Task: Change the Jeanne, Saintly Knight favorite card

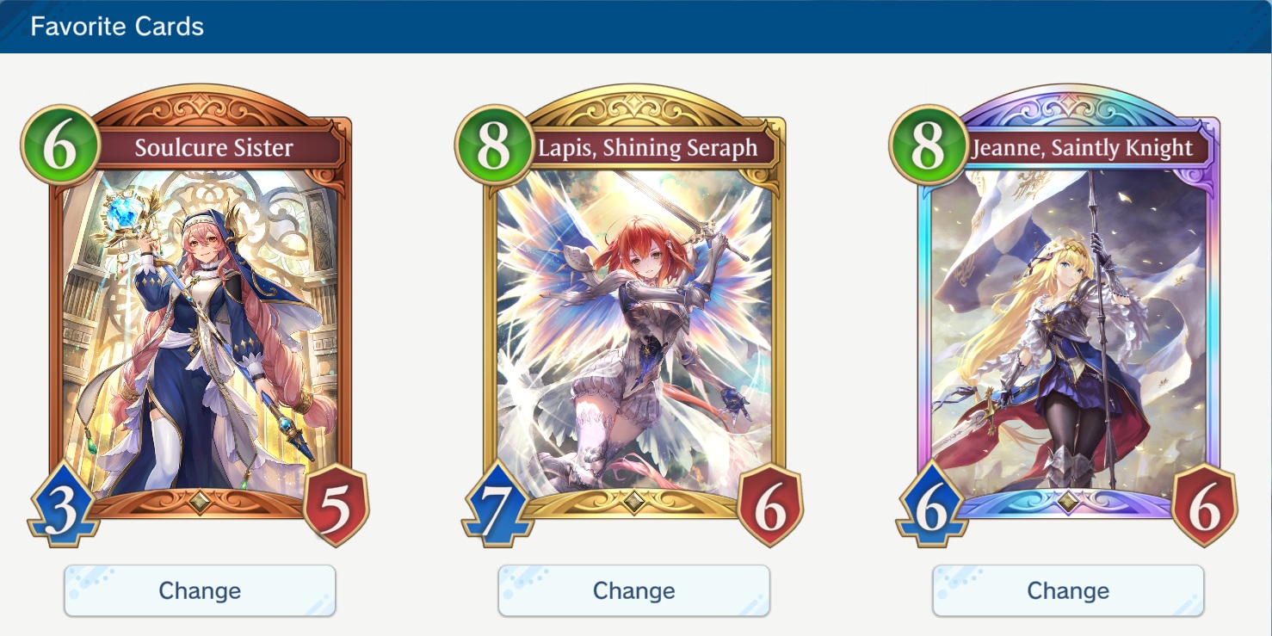Action: 1068,590
